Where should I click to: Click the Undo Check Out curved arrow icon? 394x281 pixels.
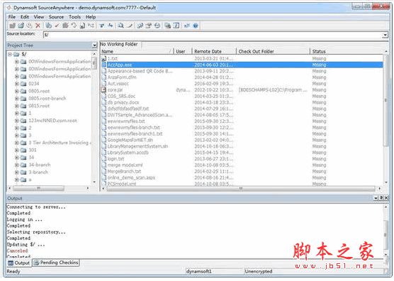[x=74, y=26]
